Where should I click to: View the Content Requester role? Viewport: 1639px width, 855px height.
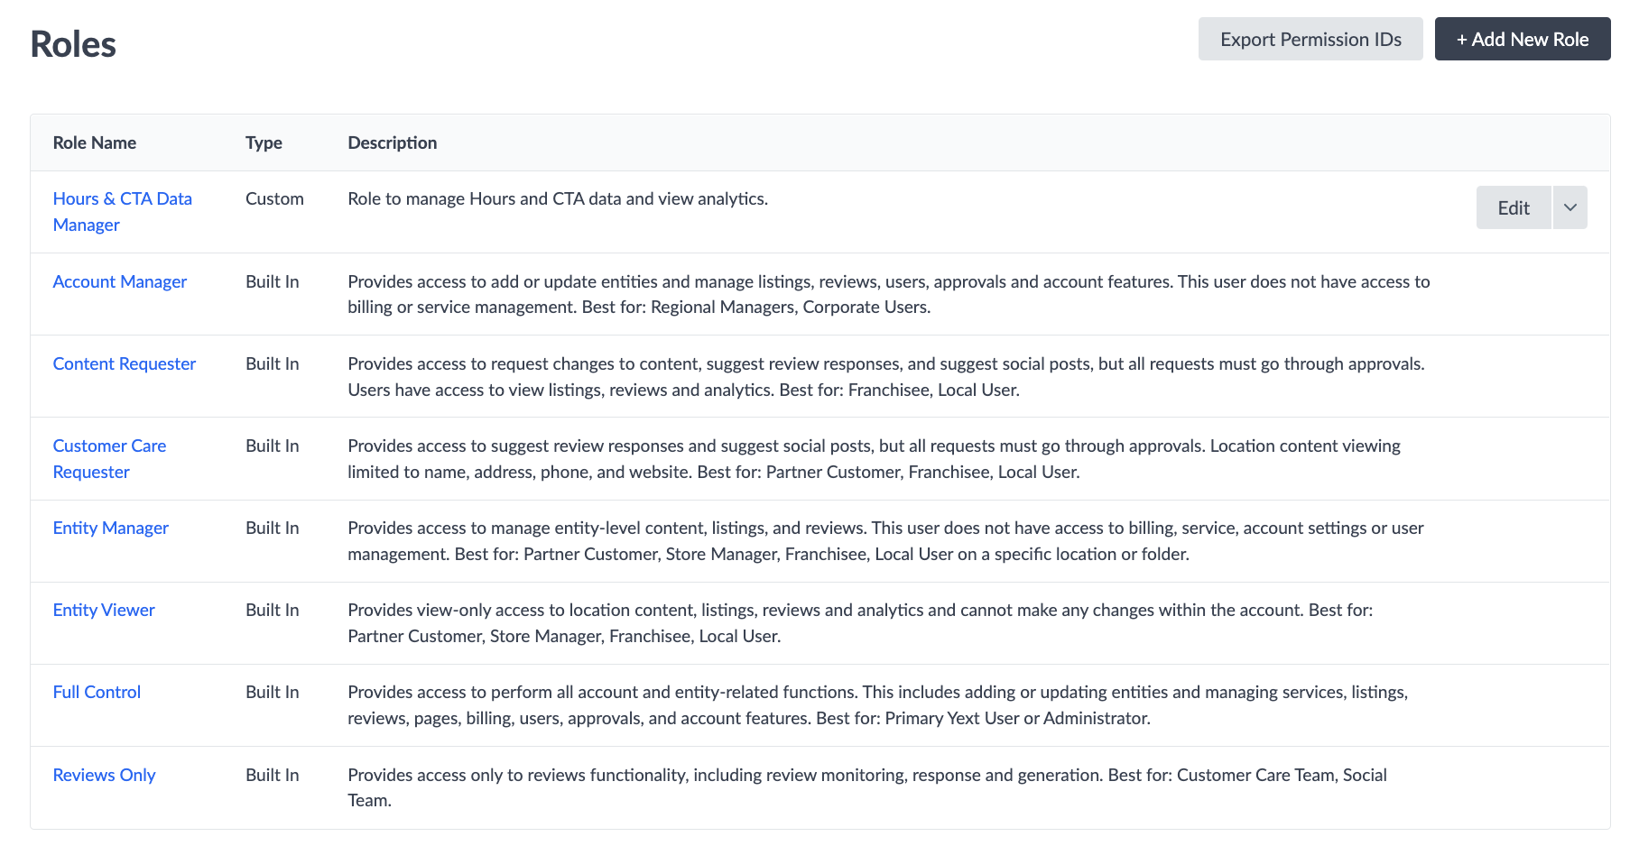tap(125, 363)
